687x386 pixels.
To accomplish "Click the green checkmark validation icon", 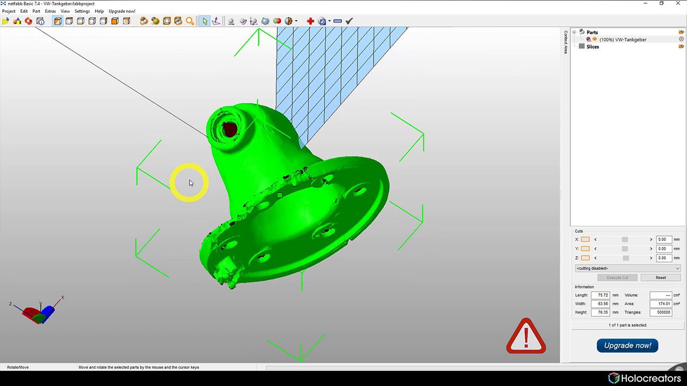I will coord(349,21).
